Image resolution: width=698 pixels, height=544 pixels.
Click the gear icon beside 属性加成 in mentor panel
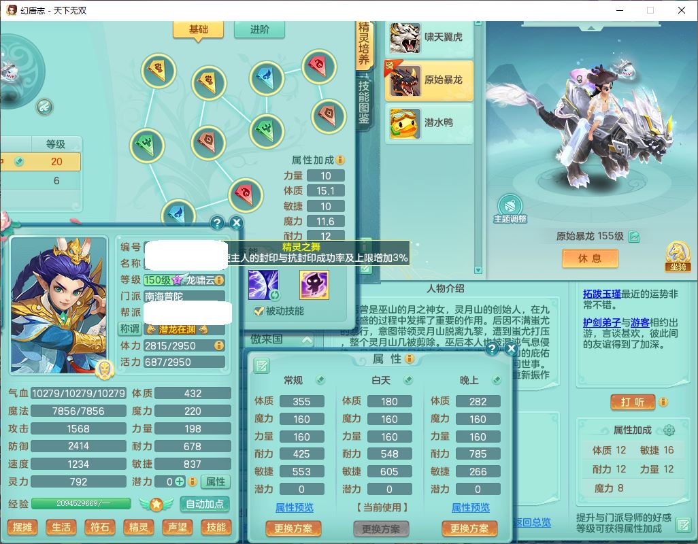[x=669, y=430]
